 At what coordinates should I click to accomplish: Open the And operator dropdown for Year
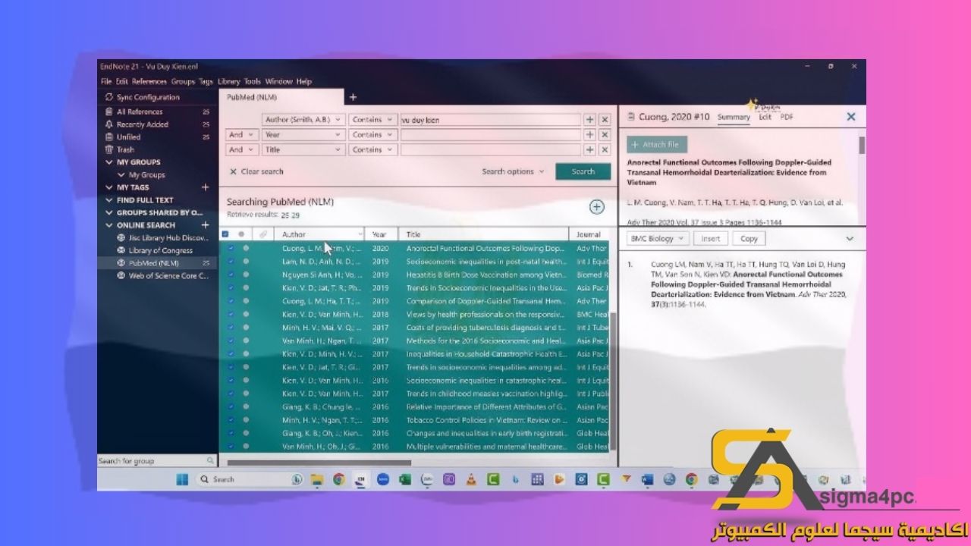(x=243, y=135)
